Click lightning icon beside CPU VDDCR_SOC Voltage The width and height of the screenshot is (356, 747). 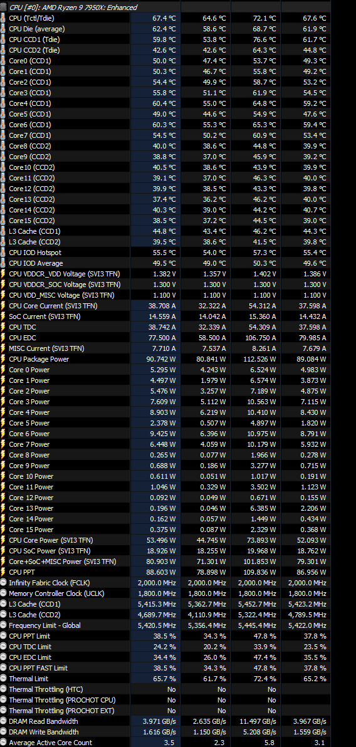click(3, 285)
